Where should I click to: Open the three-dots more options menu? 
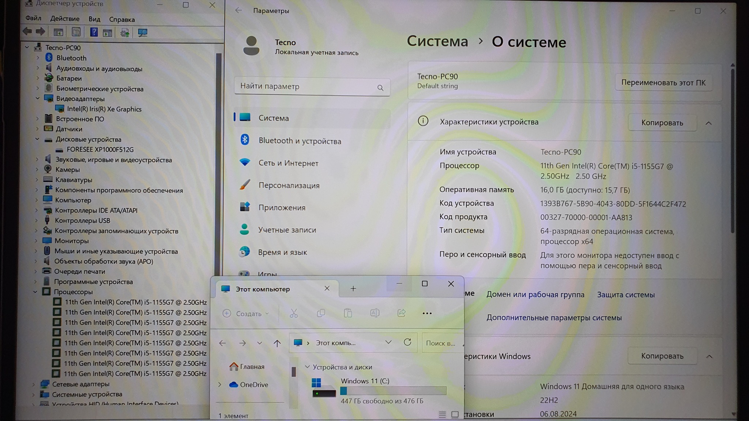point(427,313)
